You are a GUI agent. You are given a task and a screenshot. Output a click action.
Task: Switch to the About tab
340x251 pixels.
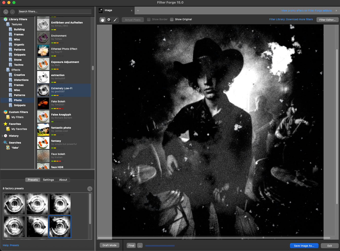[x=63, y=180]
